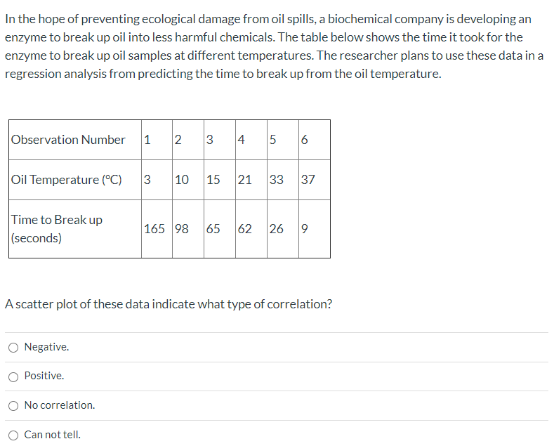Click the 'Positive.' answer label text

[44, 376]
